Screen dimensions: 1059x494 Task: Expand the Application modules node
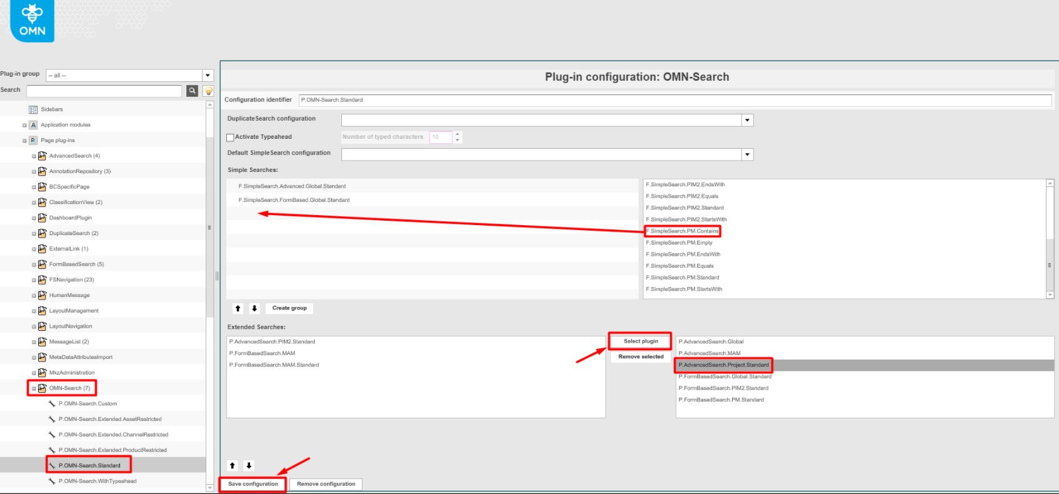tap(24, 125)
